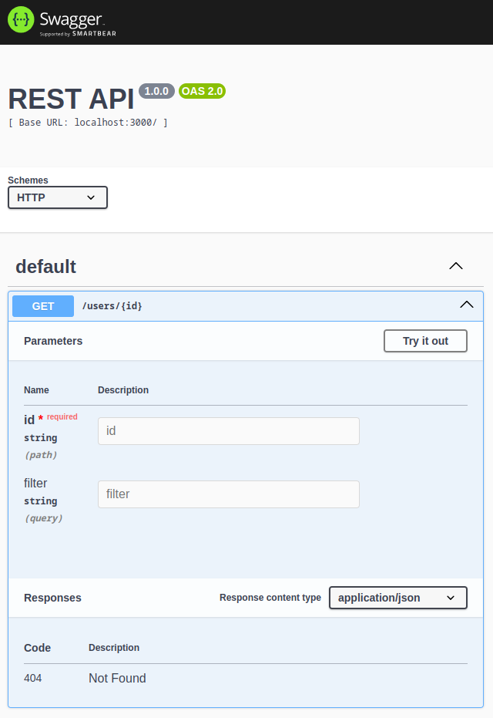Click the OAS 2.0 badge

(x=202, y=90)
